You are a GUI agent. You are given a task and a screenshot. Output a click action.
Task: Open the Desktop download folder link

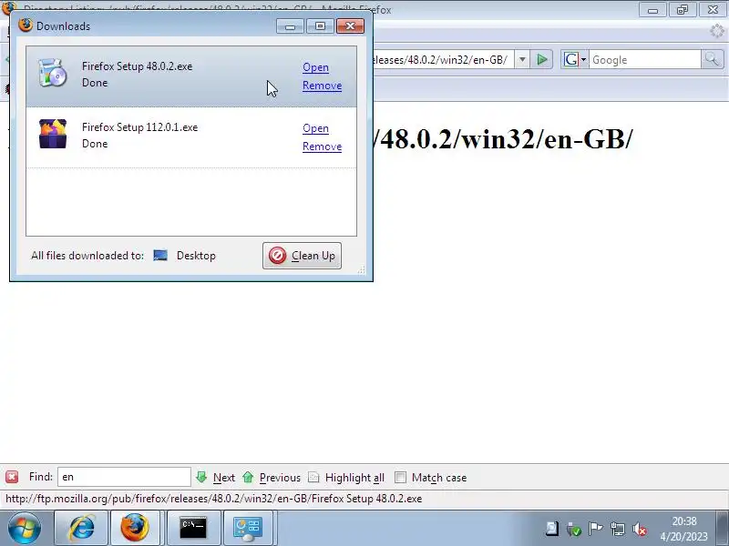pos(196,256)
